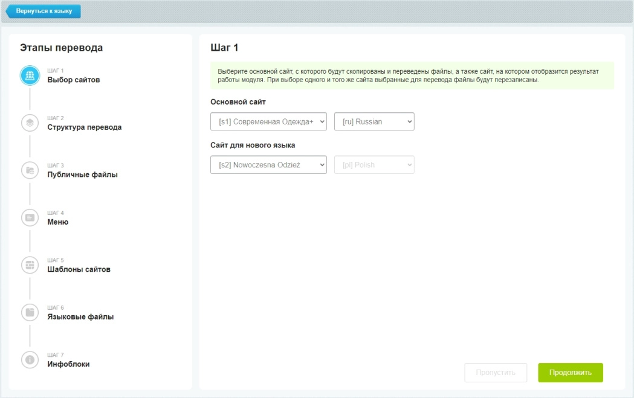Select the layers icon for Step 2
The image size is (634, 398).
pos(30,123)
